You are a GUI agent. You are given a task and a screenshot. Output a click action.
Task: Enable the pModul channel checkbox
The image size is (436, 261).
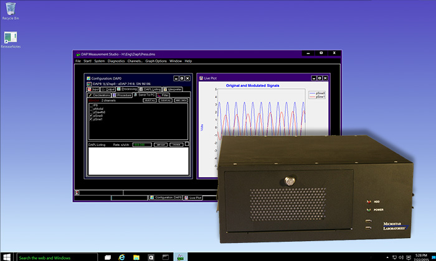click(x=91, y=108)
